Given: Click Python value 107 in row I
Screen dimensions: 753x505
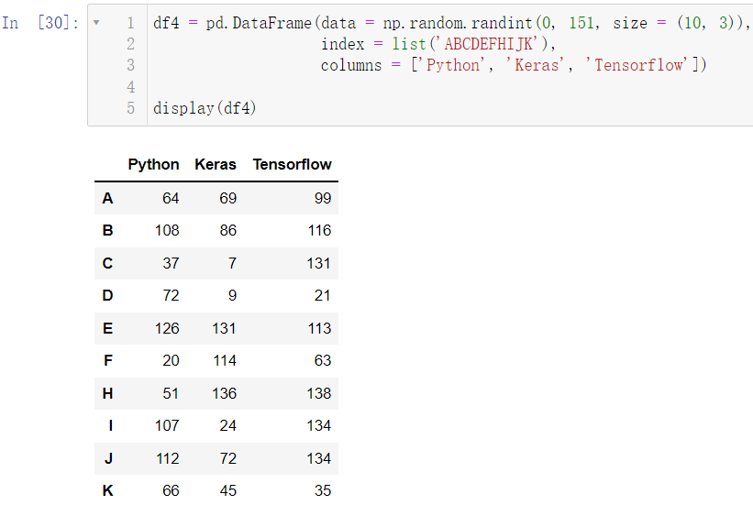Looking at the screenshot, I should click(x=167, y=426).
